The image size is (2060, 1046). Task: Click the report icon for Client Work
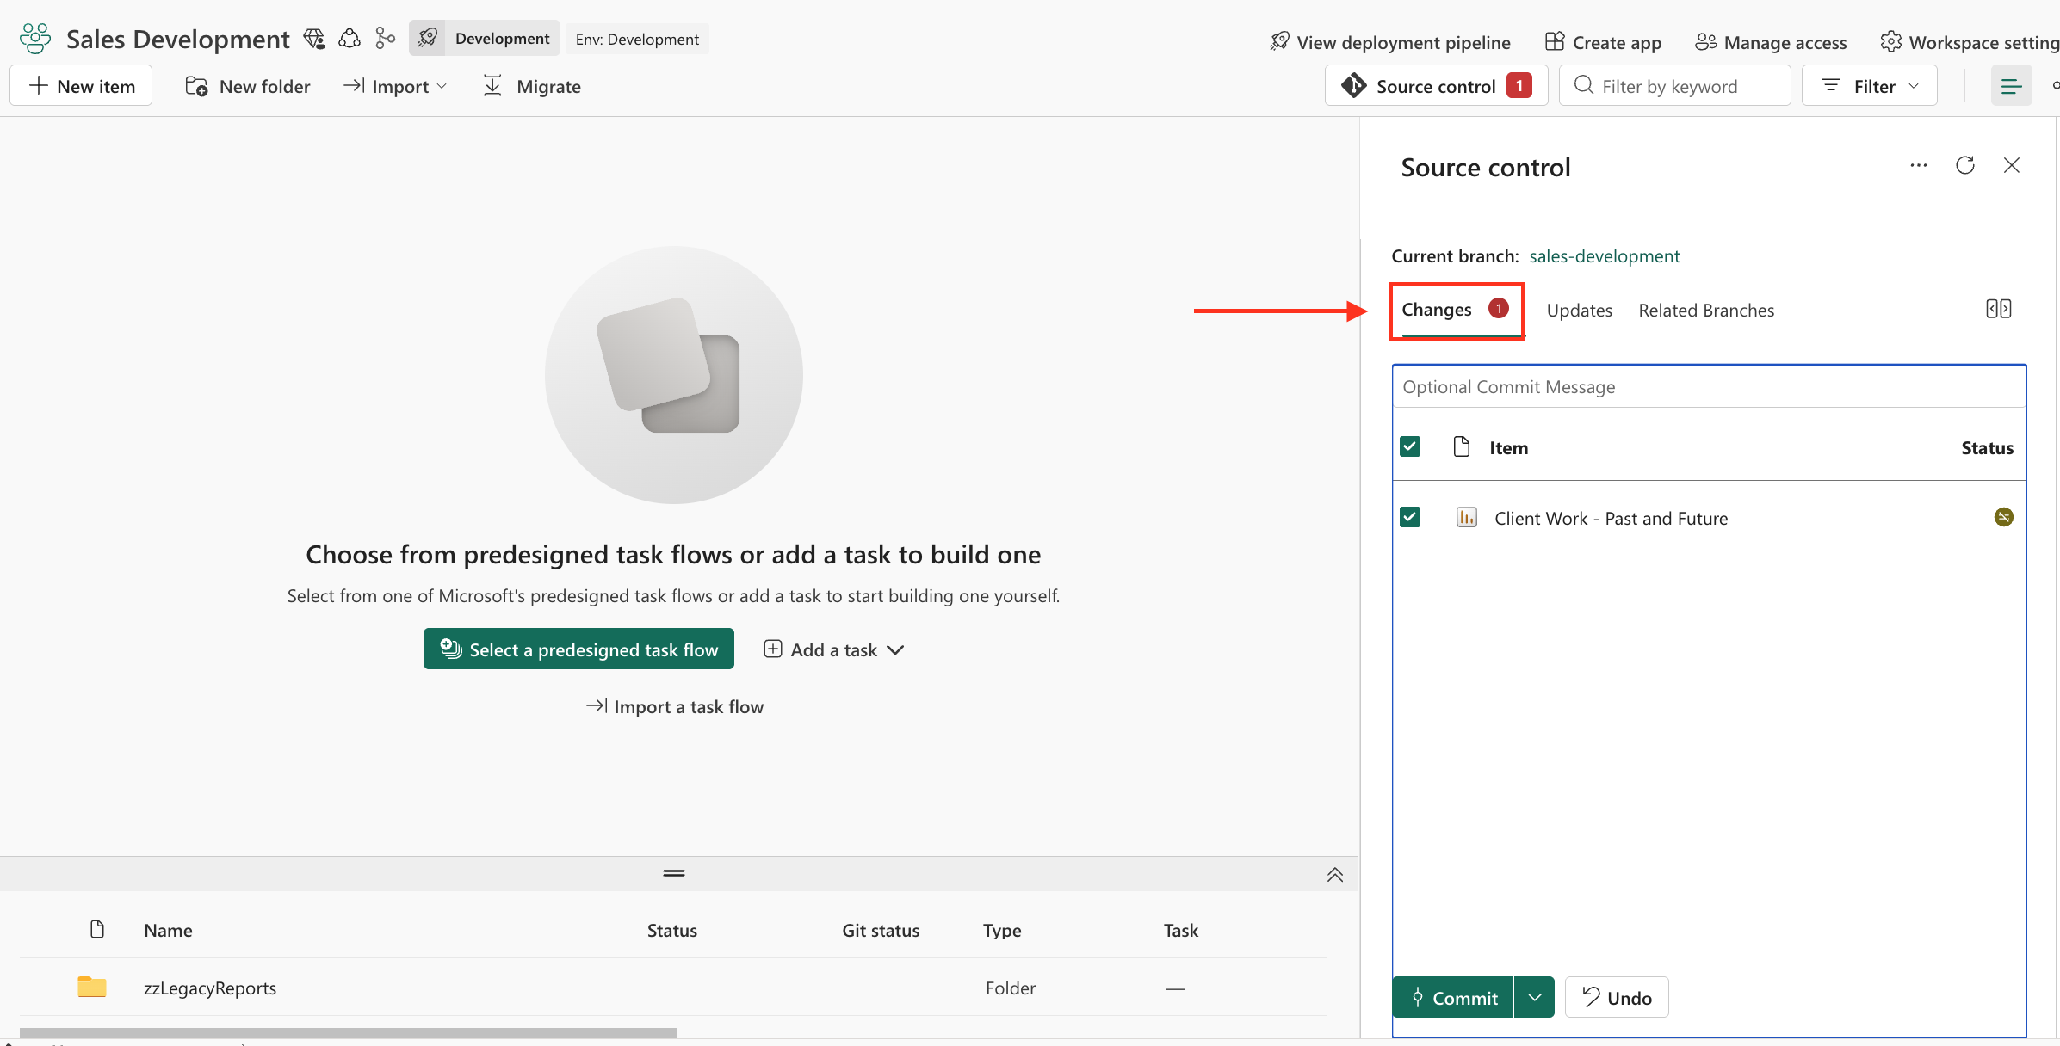(x=1466, y=517)
